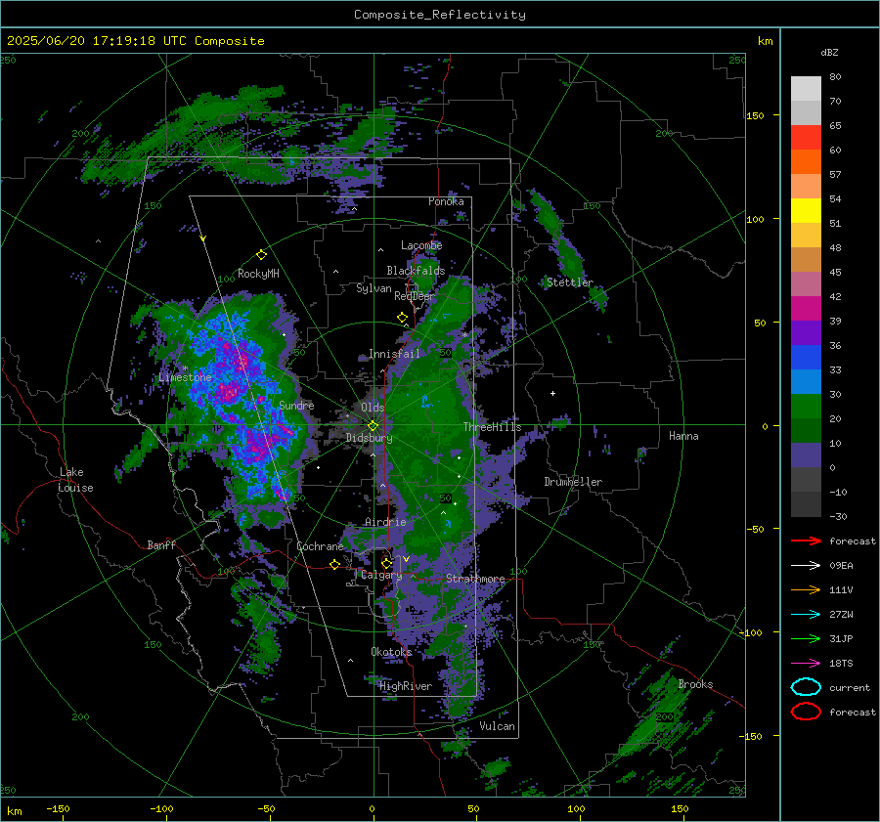Click the Vulcan city label
The image size is (880, 822).
pyautogui.click(x=498, y=726)
